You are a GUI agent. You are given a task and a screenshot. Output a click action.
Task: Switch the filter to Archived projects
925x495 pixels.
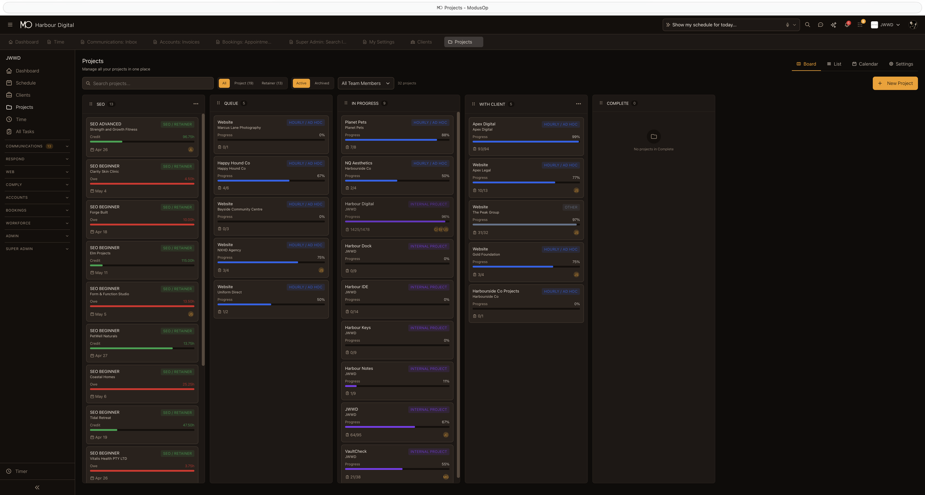coord(321,83)
